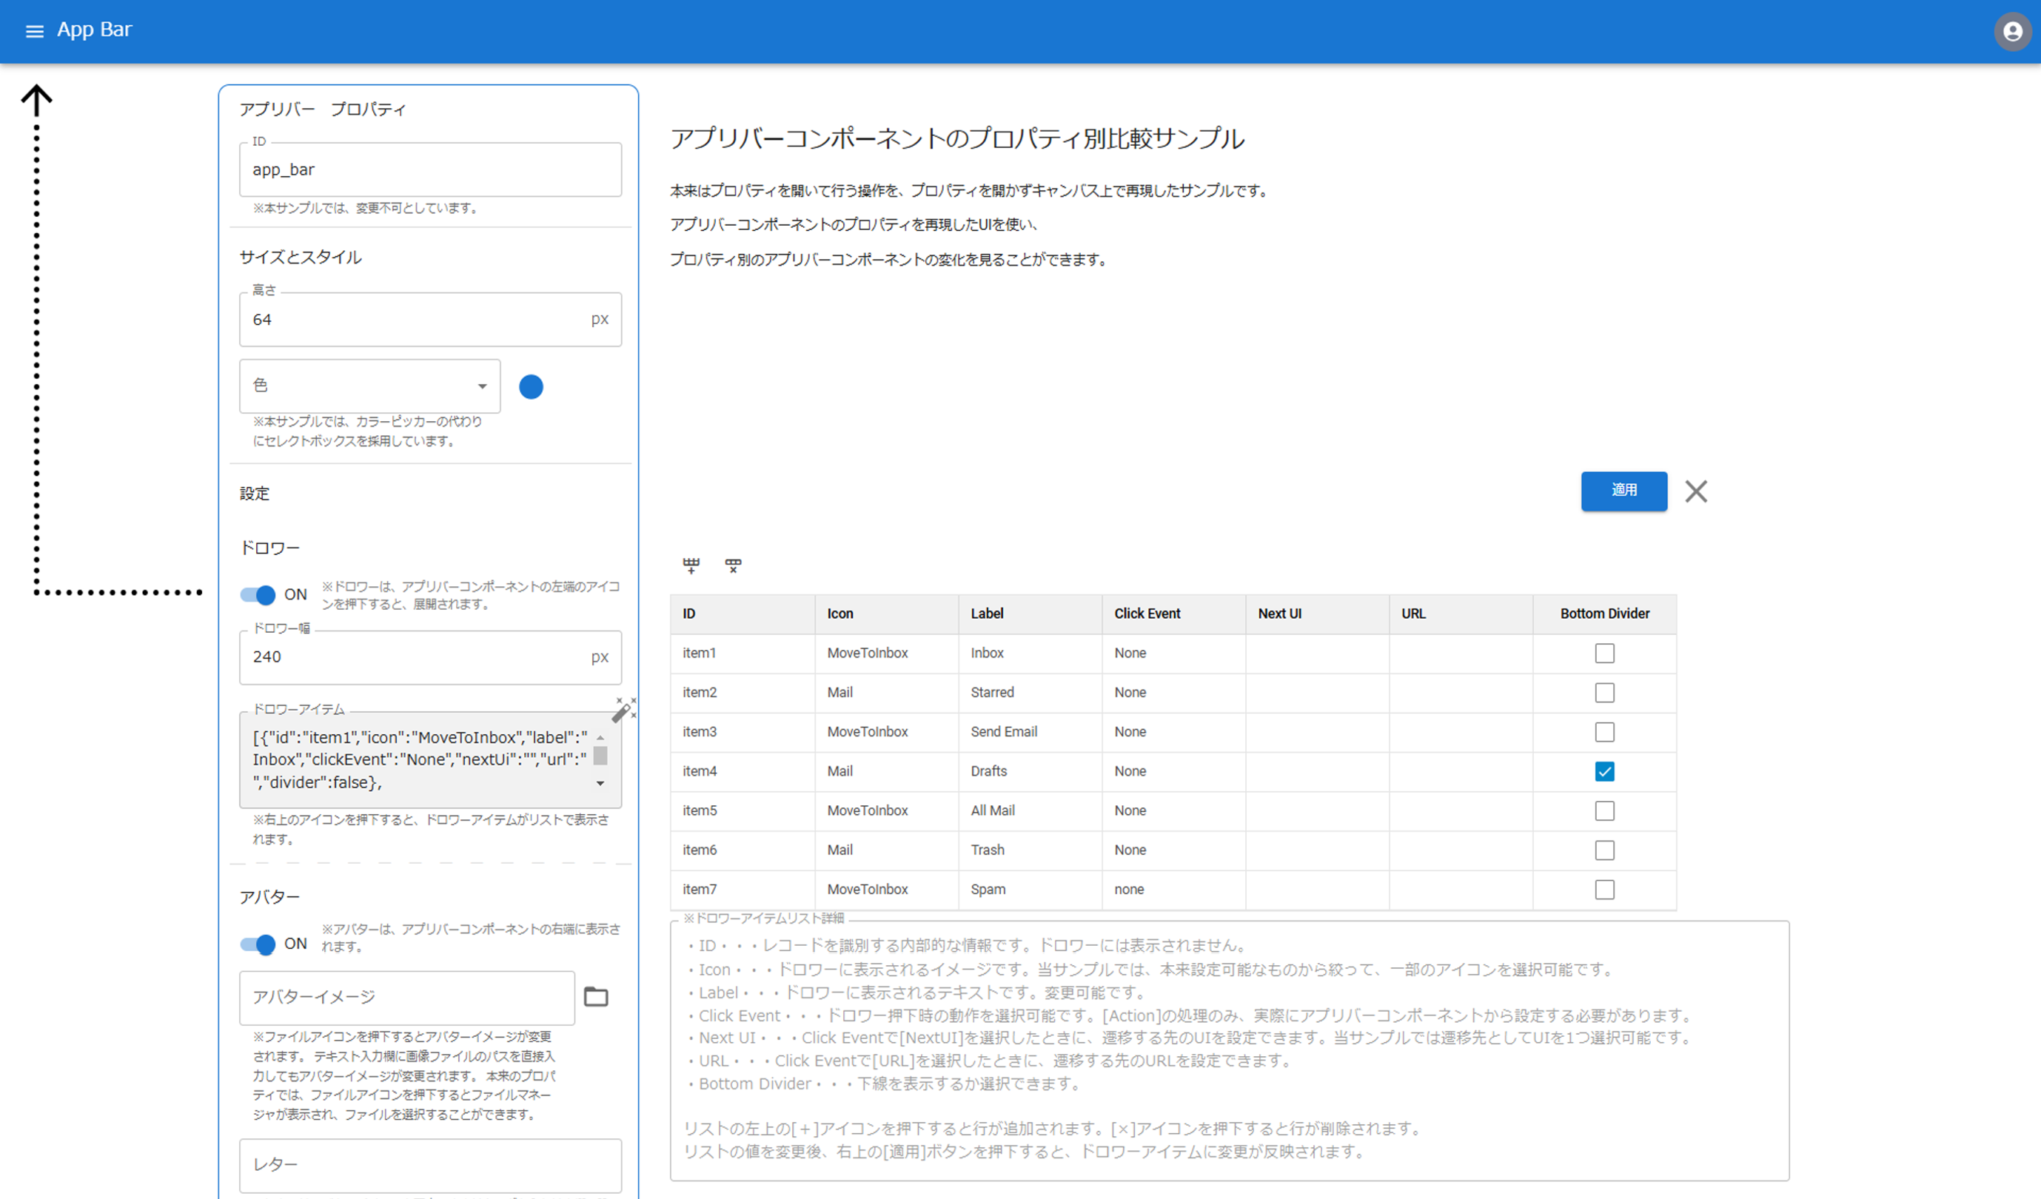Open the hamburger drawer menu
The width and height of the screenshot is (2041, 1199).
click(x=34, y=31)
